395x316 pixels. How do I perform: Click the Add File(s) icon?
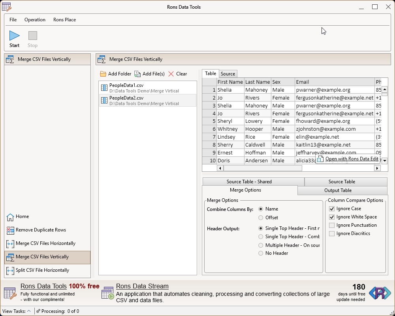pyautogui.click(x=137, y=74)
